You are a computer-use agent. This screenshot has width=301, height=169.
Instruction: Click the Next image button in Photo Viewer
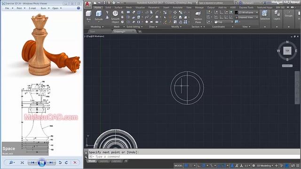[x=51, y=162]
